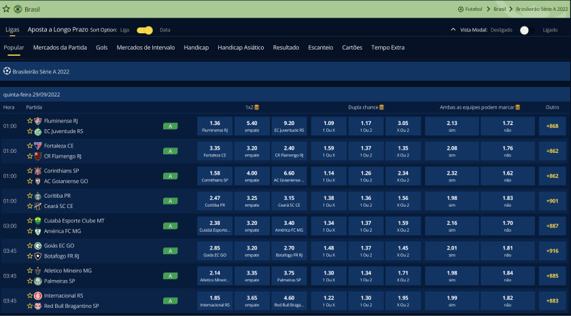Click the green A badge for Fluminense match
Screen dimensions: 571x316
click(170, 126)
